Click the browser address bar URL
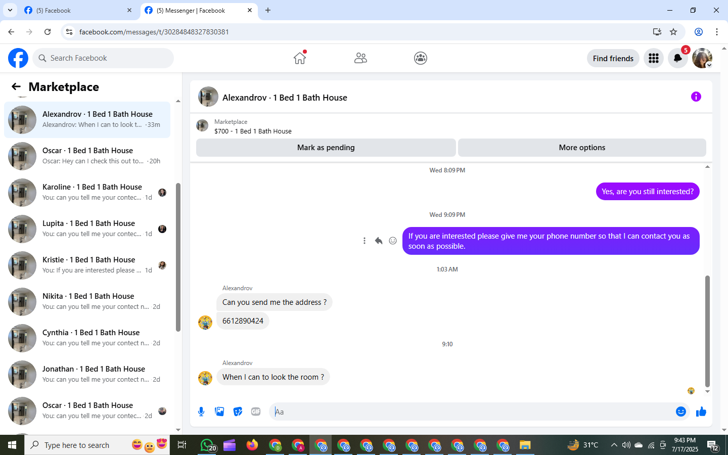The image size is (728, 455). 154,32
